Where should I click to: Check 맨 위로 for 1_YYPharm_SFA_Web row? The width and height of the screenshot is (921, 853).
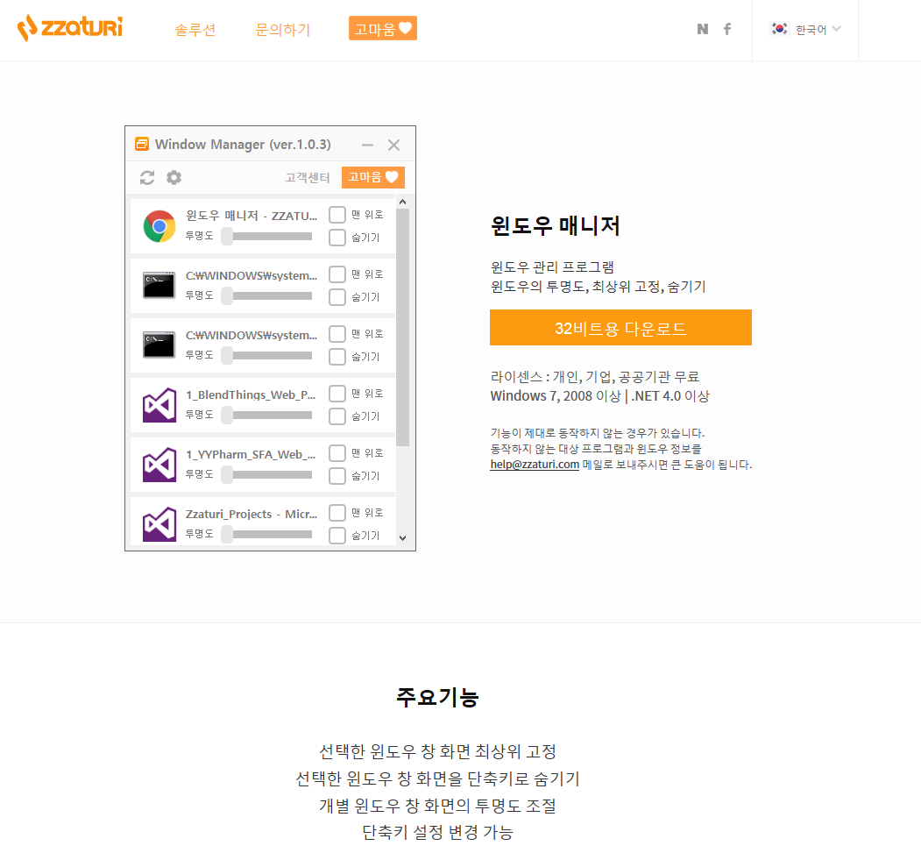pos(337,453)
